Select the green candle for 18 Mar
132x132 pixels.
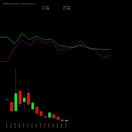tap(50, 115)
